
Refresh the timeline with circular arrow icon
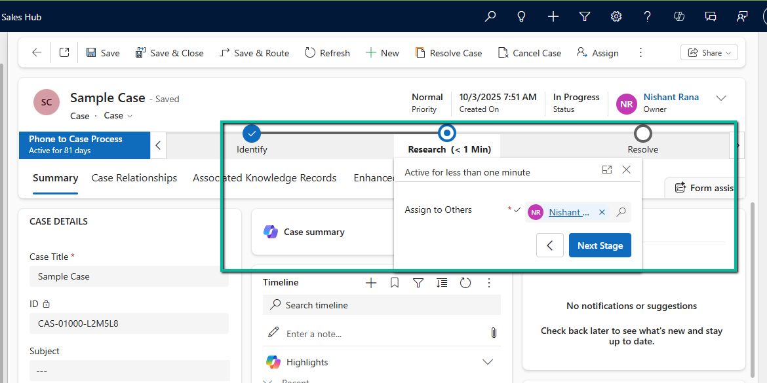(465, 283)
